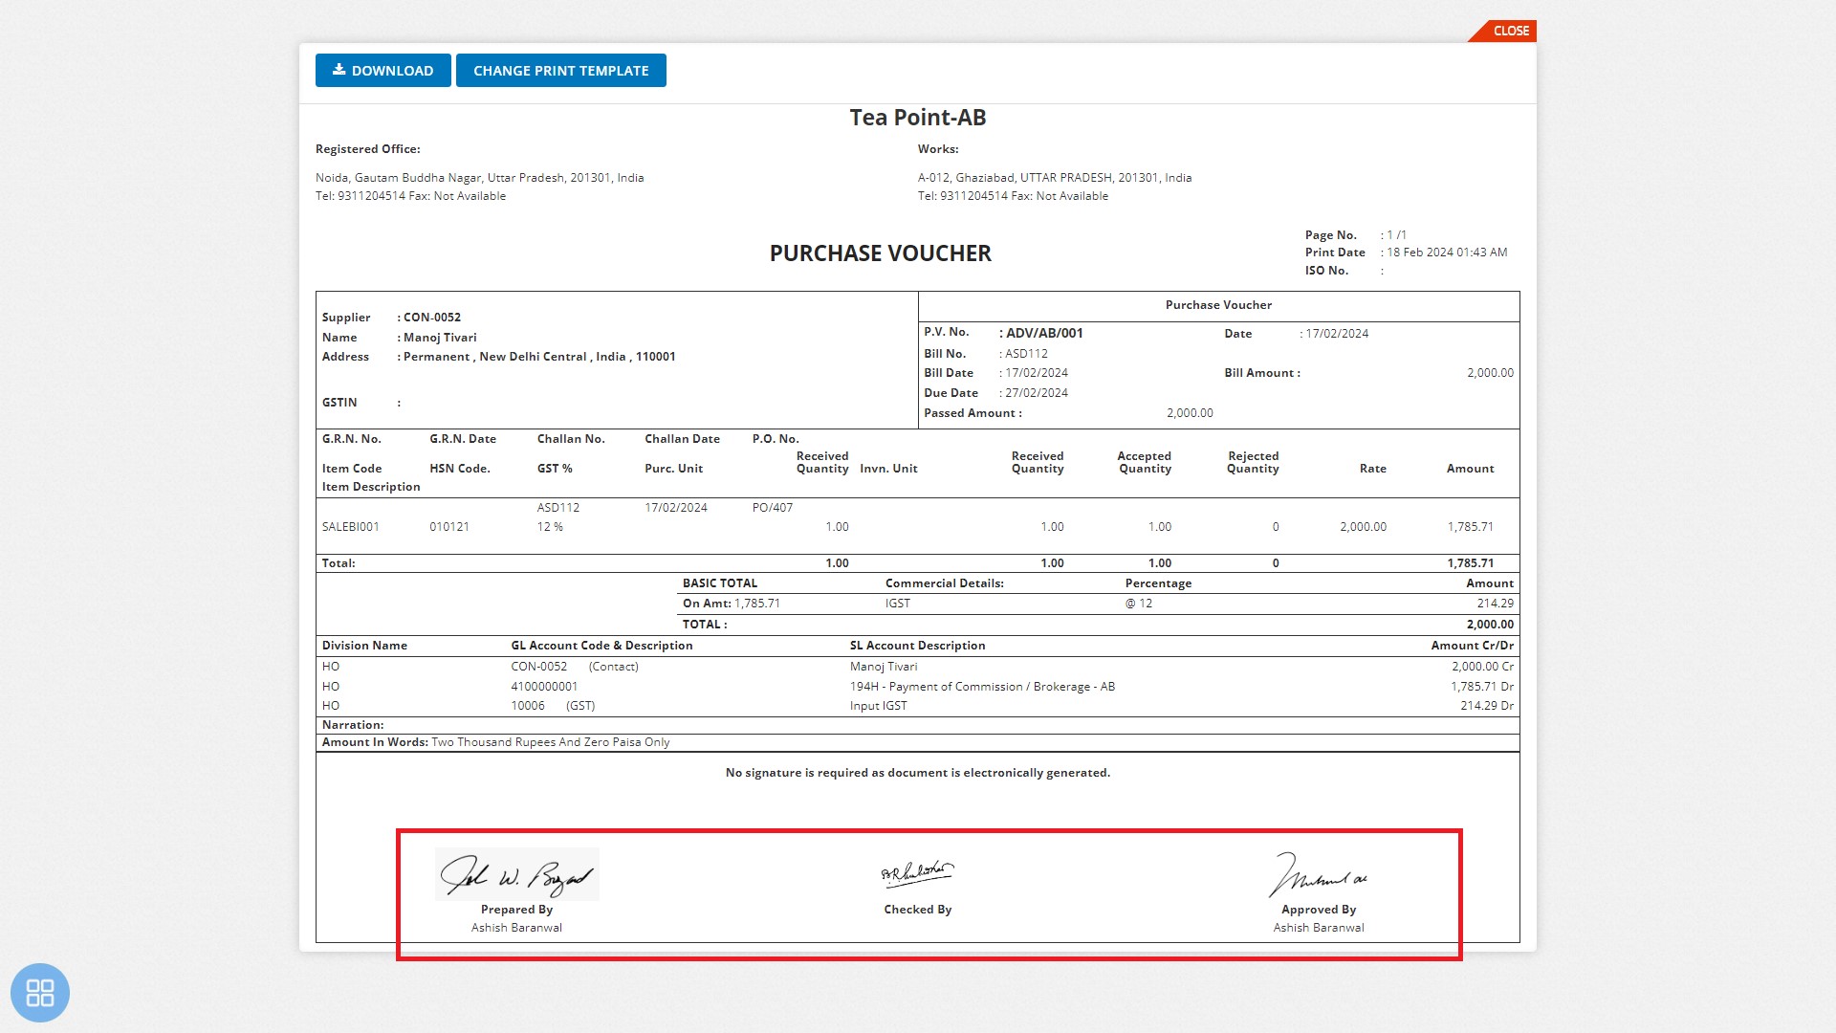Click bill number ASD112 in header
Viewport: 1836px width, 1033px height.
(1026, 354)
